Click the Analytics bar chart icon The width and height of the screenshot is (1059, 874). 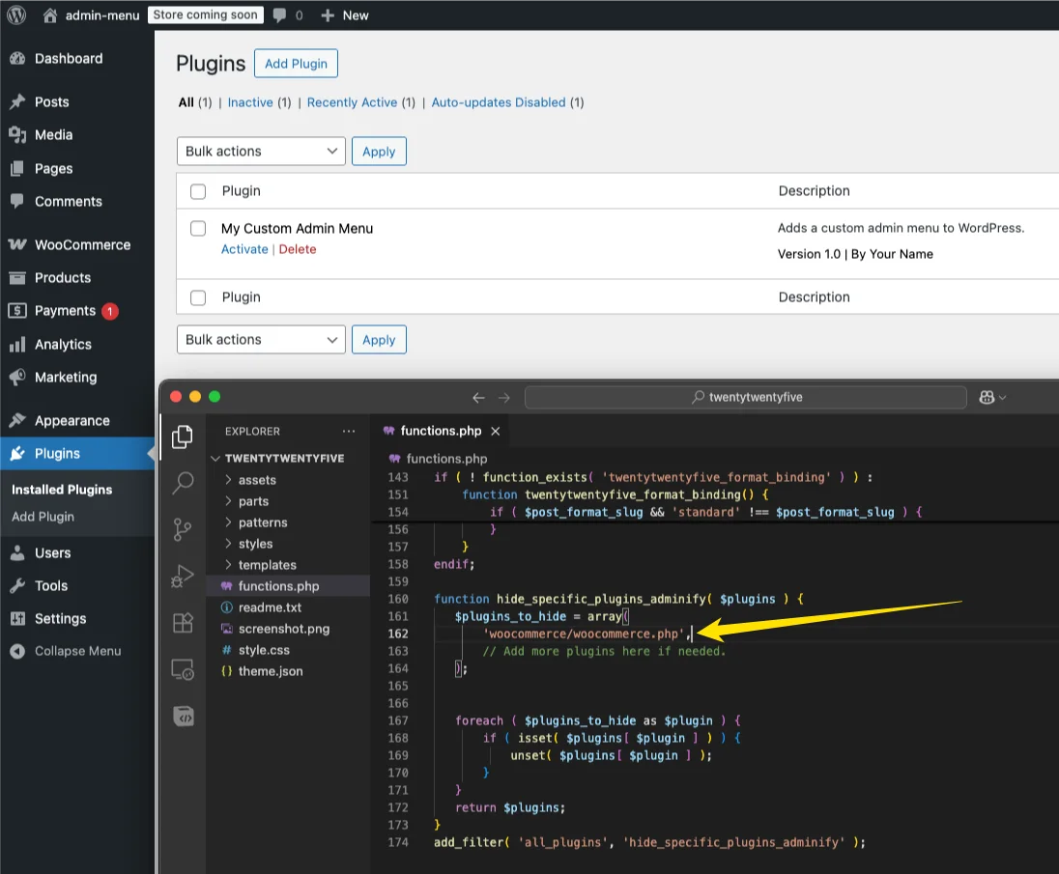coord(17,344)
